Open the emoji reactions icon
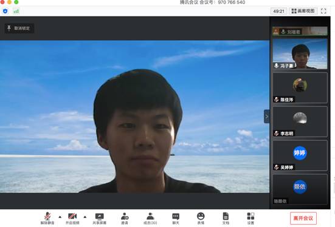The width and height of the screenshot is (335, 227). pyautogui.click(x=201, y=219)
